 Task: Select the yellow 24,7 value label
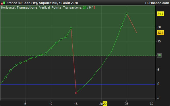tap(161, 14)
